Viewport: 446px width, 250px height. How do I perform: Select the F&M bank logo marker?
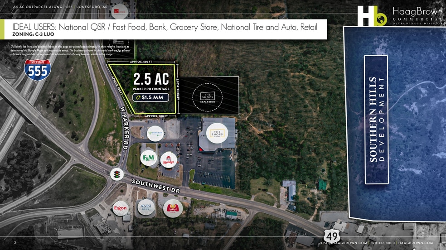[x=148, y=158]
